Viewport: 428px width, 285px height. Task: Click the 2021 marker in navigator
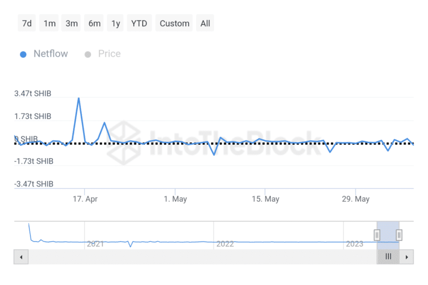tap(95, 244)
